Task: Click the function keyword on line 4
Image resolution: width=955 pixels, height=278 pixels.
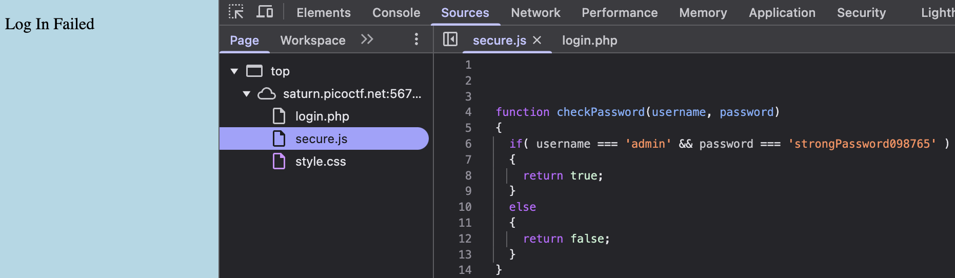Action: click(523, 112)
